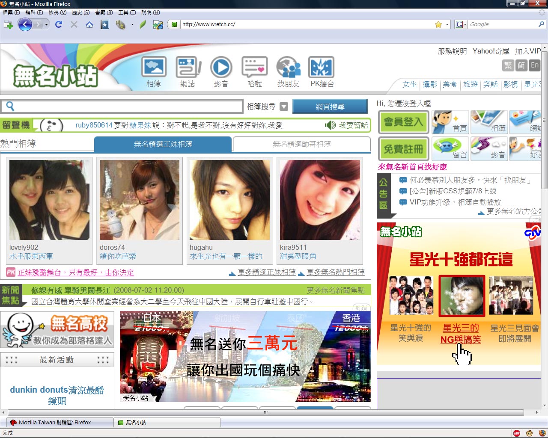This screenshot has width=548, height=438.
Task: Click the 網頁搜尋 web search button
Action: point(330,107)
